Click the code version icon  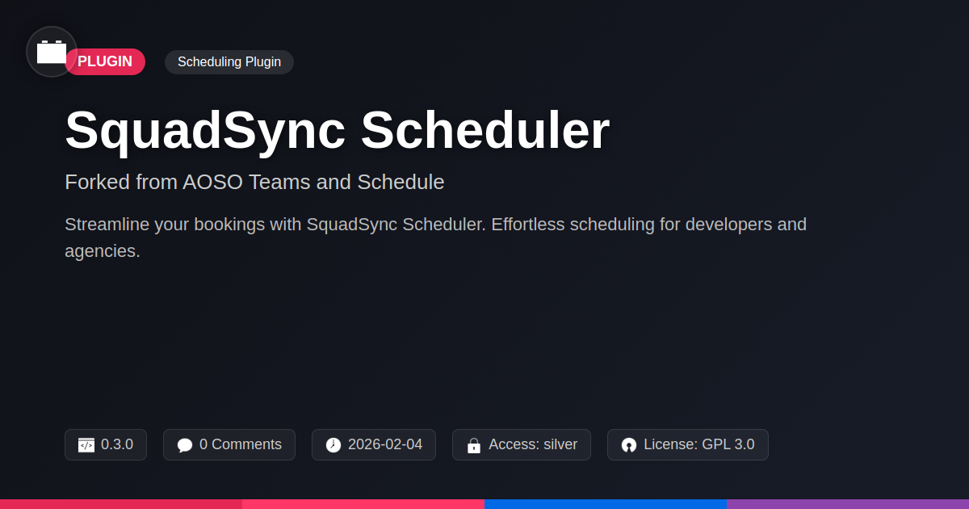(x=86, y=445)
